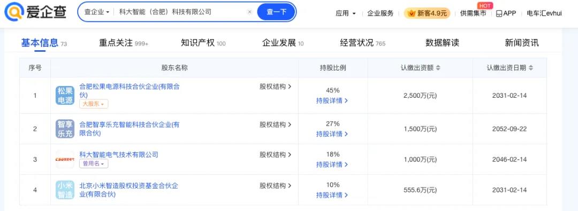Switch to the 知识产权 tab
Viewport: 578px width, 211px height.
(203, 43)
